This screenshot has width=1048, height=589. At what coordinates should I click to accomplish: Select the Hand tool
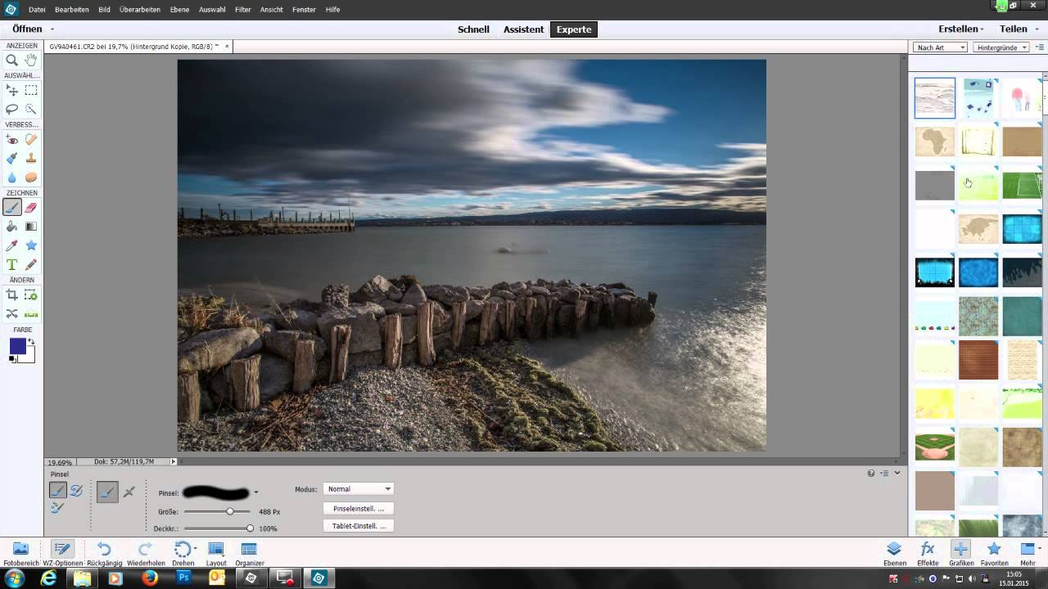(31, 60)
